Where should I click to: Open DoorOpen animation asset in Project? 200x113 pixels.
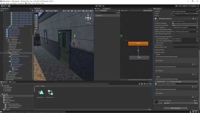(41, 93)
